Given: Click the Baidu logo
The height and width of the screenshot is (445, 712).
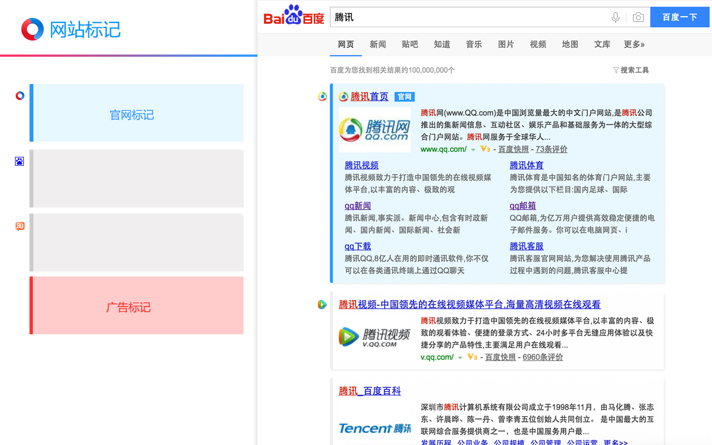Looking at the screenshot, I should pos(294,16).
